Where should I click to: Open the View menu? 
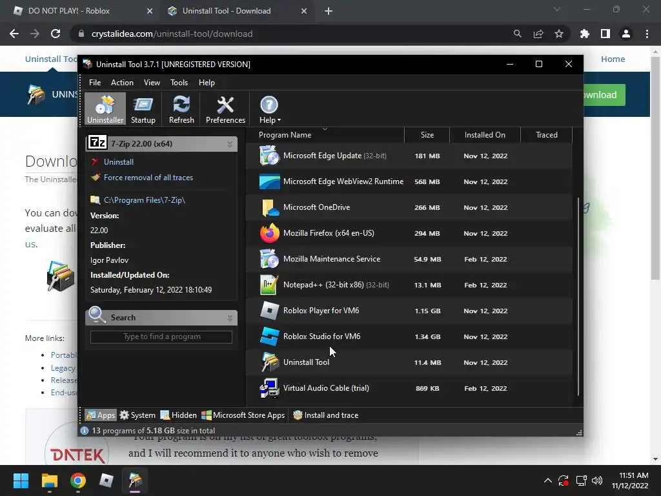[x=152, y=83]
